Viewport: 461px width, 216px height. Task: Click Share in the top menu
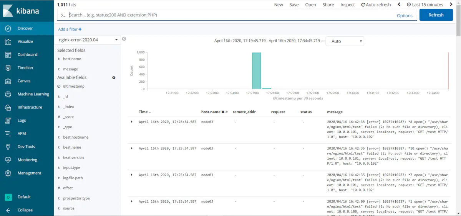point(328,5)
